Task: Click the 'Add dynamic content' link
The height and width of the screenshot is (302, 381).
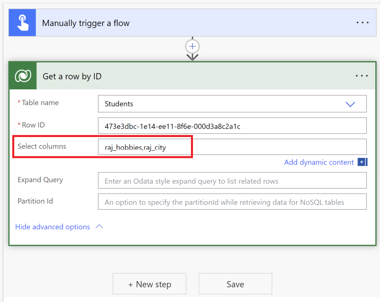Action: 319,162
